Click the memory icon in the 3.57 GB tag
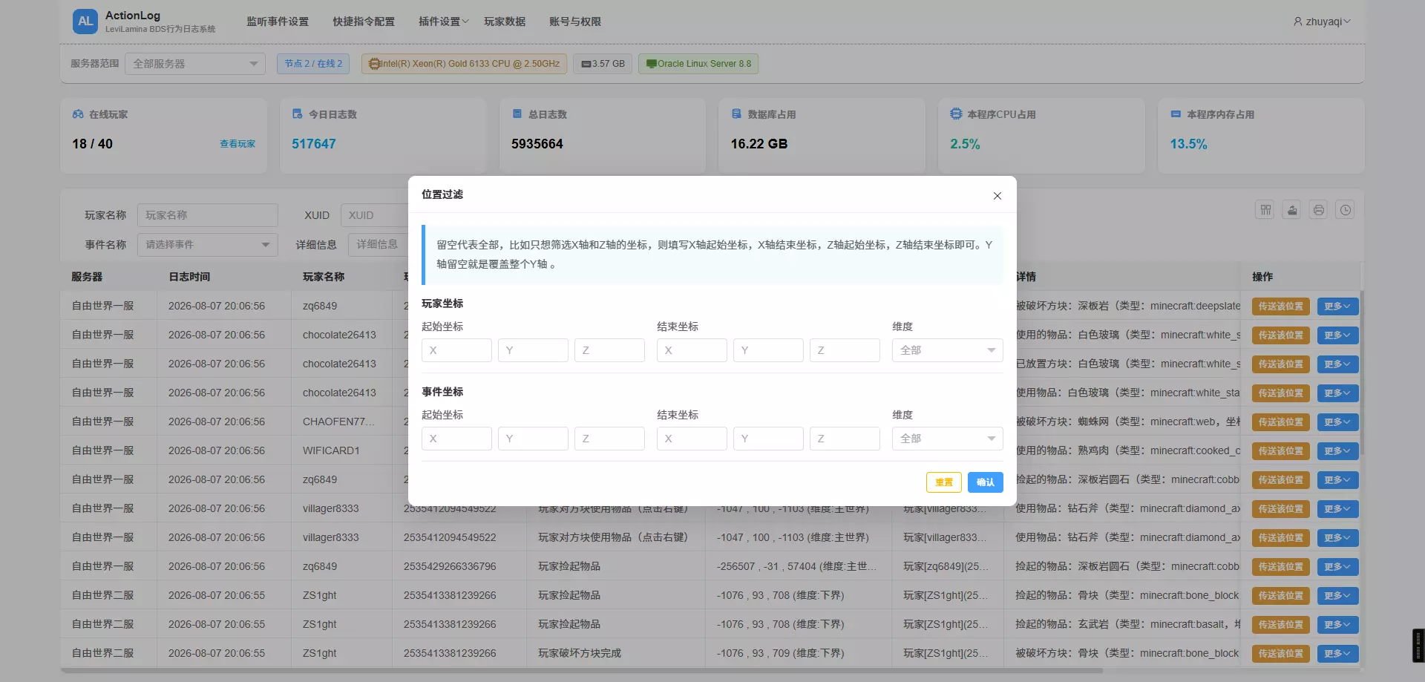 click(x=586, y=64)
